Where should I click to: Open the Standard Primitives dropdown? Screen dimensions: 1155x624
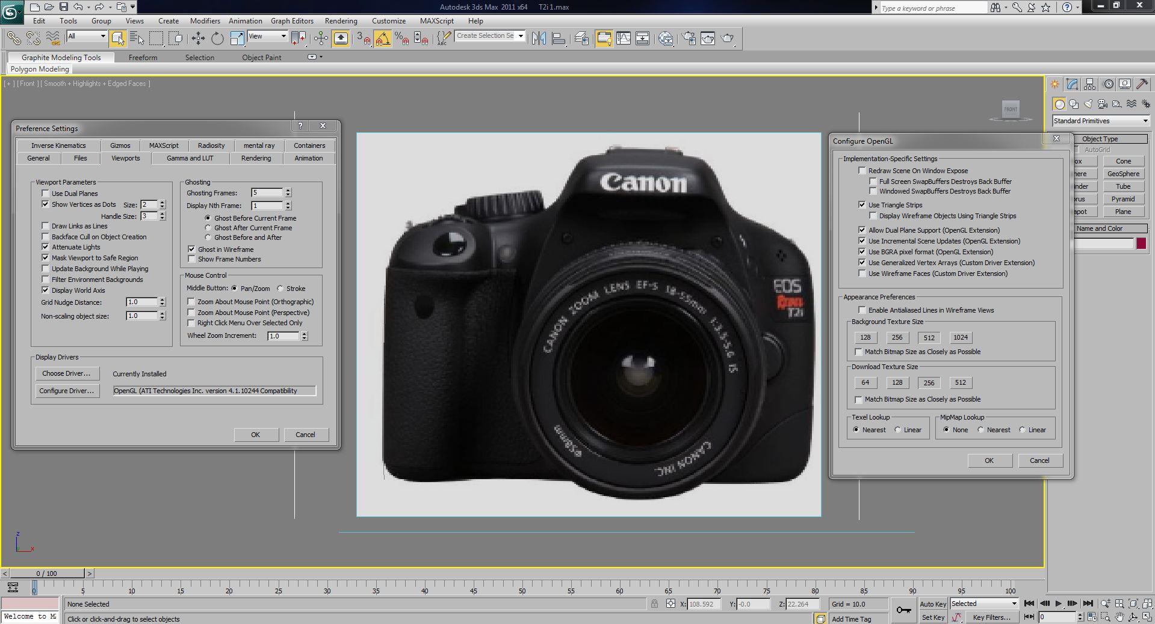coord(1101,121)
